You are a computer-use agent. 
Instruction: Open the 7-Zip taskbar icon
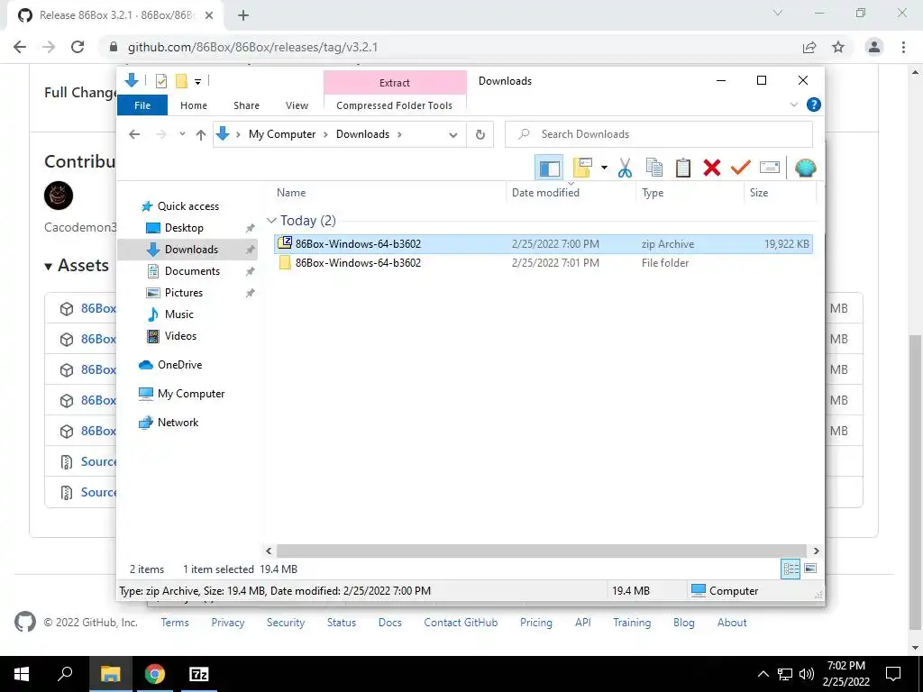click(x=199, y=674)
